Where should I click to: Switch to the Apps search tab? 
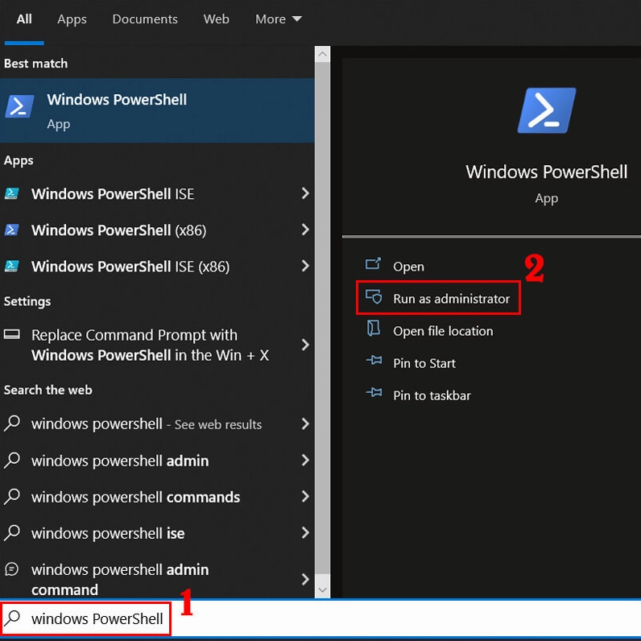72,19
